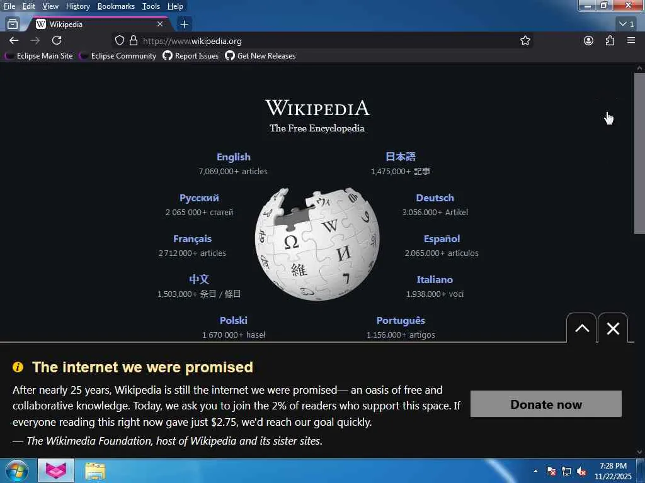This screenshot has width=645, height=483.
Task: Open the hamburger application menu
Action: (631, 40)
